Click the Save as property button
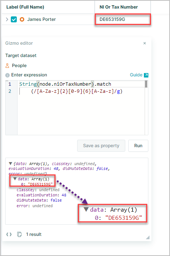 click(x=101, y=146)
